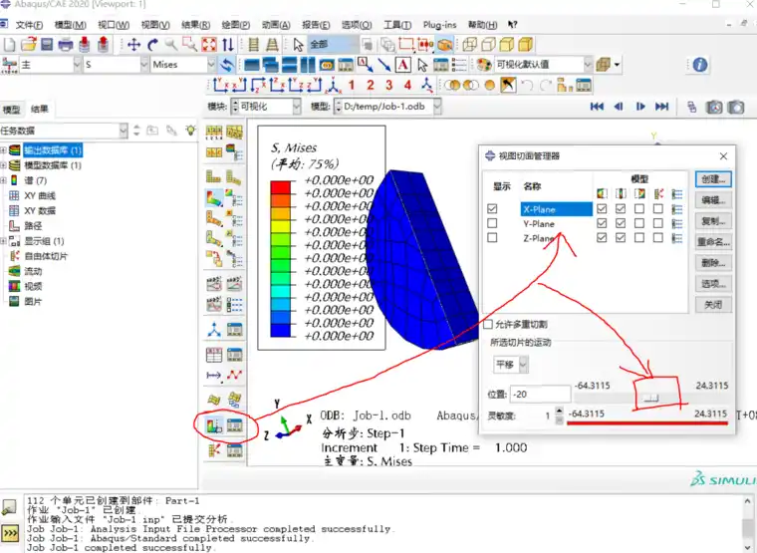The width and height of the screenshot is (757, 553).
Task: Toggle first model checkbox in X-Plane row
Action: tap(602, 208)
